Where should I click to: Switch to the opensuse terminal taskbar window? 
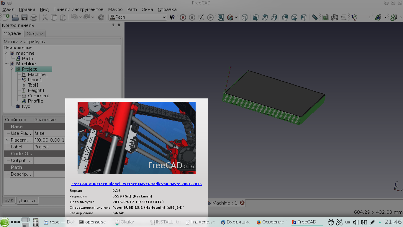coord(94,222)
